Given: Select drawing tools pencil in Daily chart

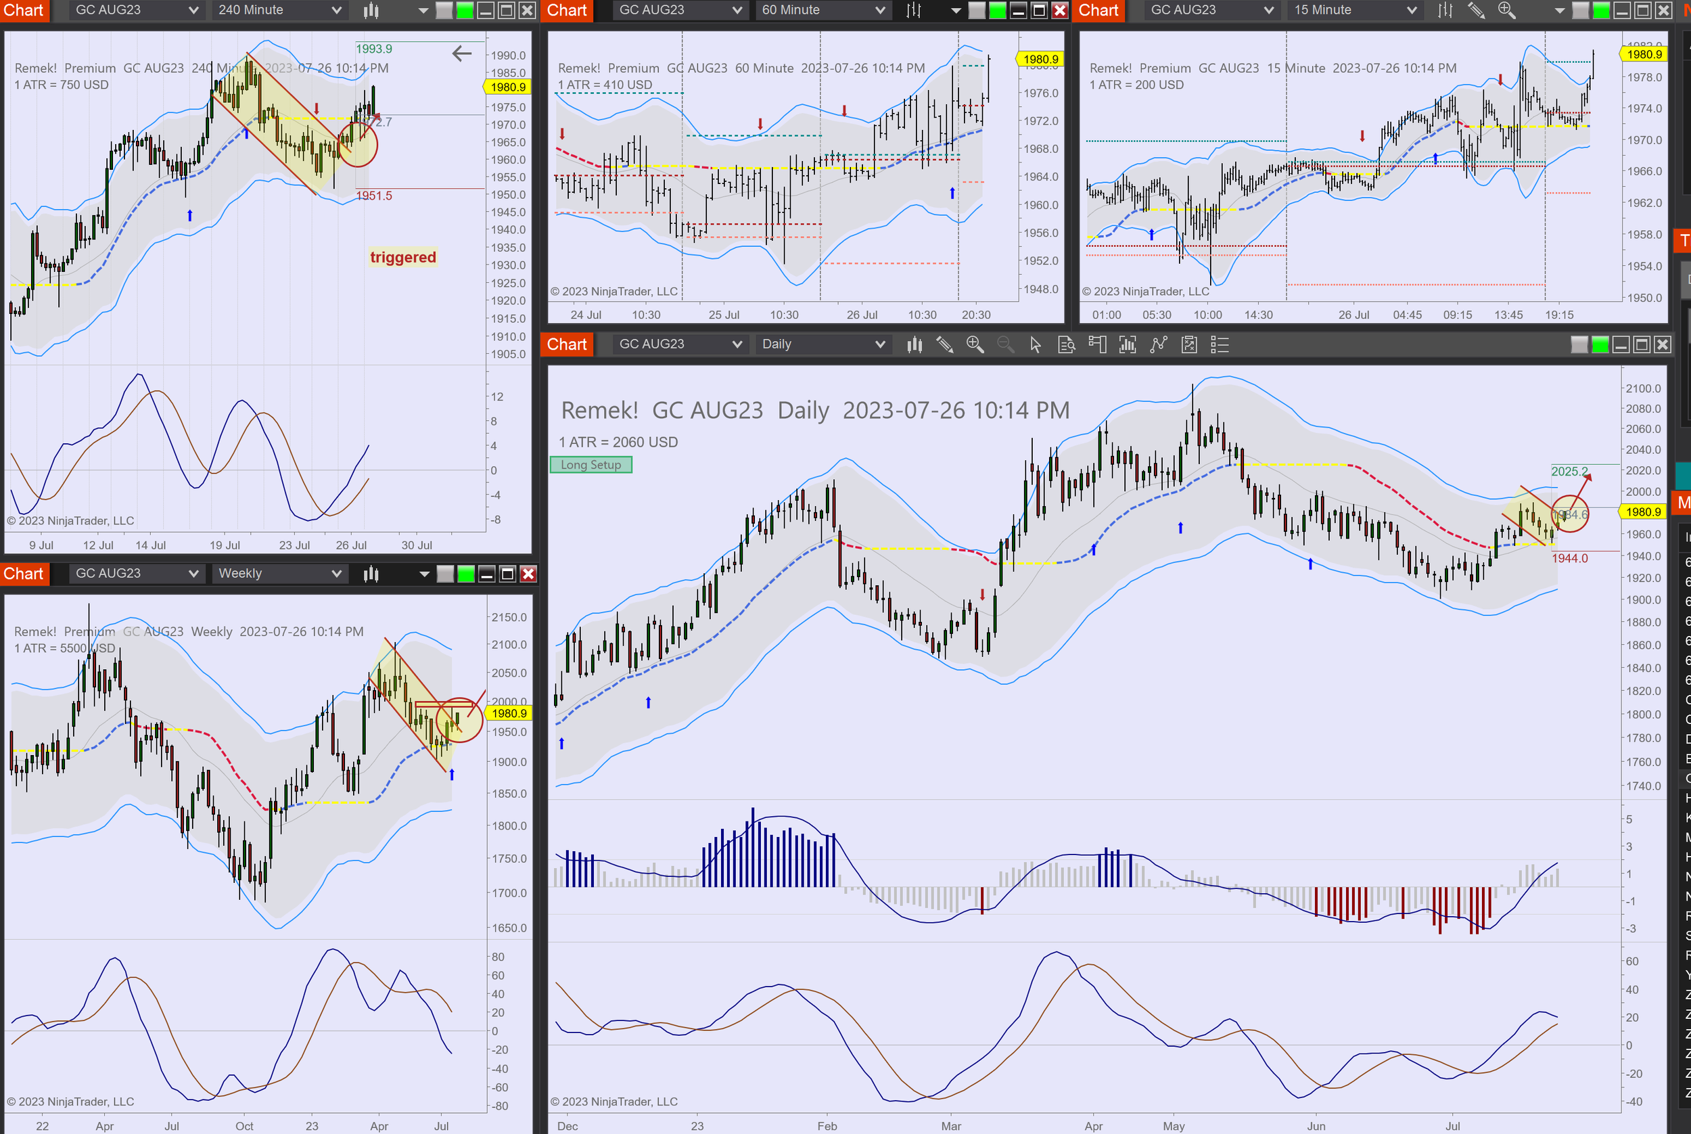Looking at the screenshot, I should pos(944,345).
